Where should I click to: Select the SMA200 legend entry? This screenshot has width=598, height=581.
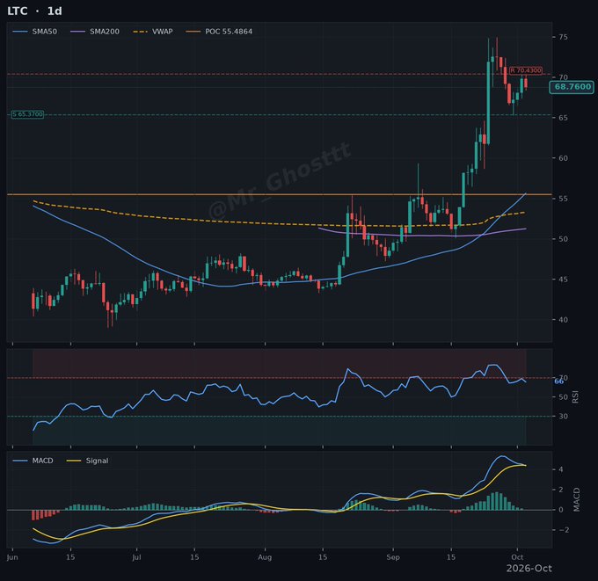click(95, 32)
